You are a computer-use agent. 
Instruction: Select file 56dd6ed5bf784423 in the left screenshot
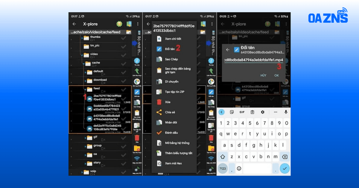[100, 108]
